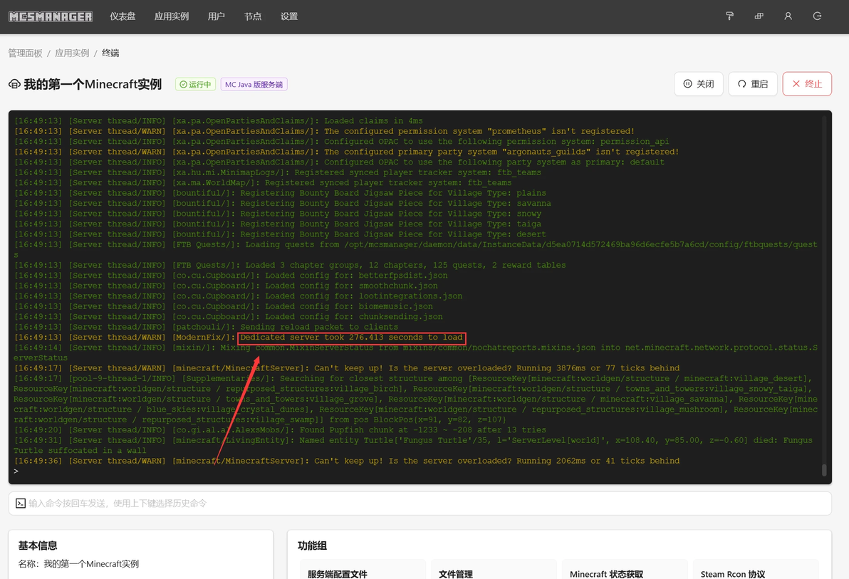Click the 关闭 stop button
849x579 pixels.
click(699, 84)
